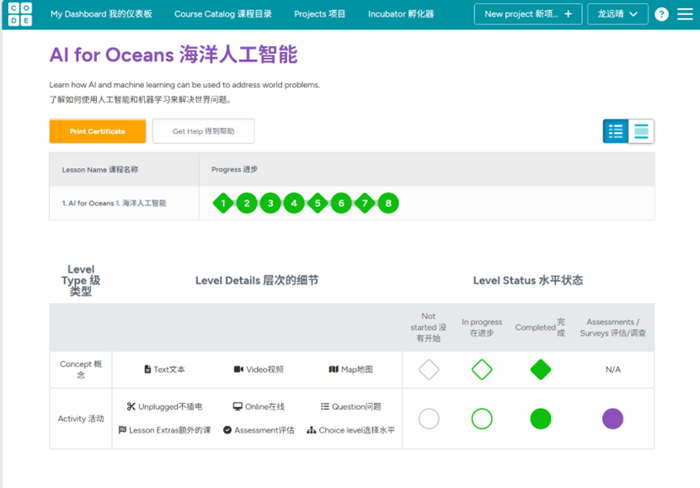Viewport: 700px width, 488px height.
Task: Click the purple assessment circle
Action: pos(613,419)
